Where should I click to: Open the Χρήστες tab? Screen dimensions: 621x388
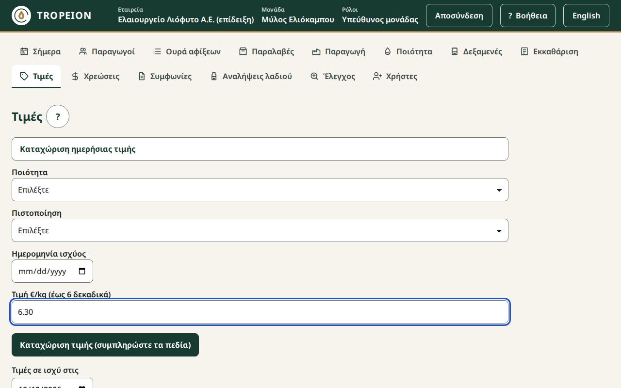395,76
